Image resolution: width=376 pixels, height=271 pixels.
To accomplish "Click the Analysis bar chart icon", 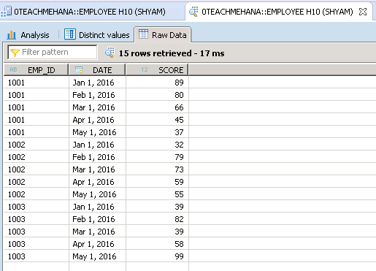I will click(12, 35).
